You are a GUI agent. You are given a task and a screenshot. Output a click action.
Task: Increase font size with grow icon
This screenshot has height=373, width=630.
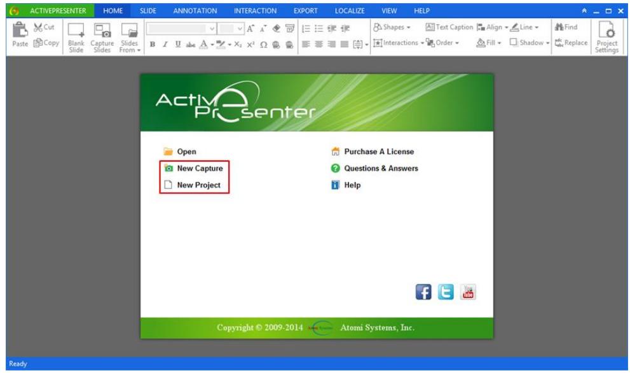coord(250,28)
